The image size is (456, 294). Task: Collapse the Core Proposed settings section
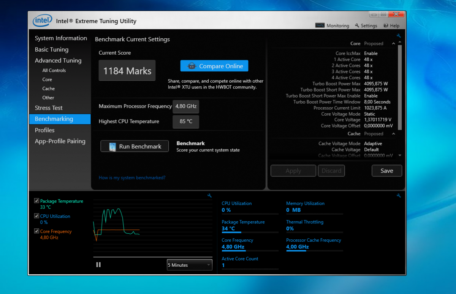[x=393, y=44]
